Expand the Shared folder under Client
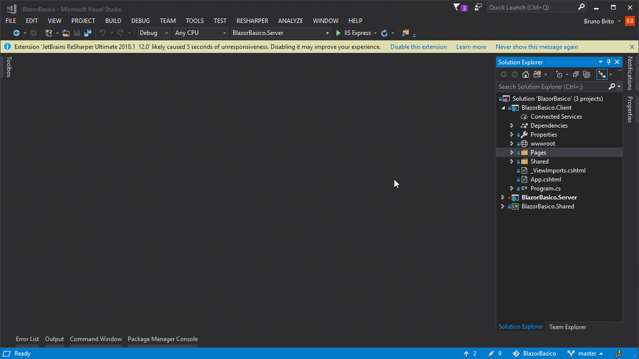The image size is (639, 359). point(512,162)
